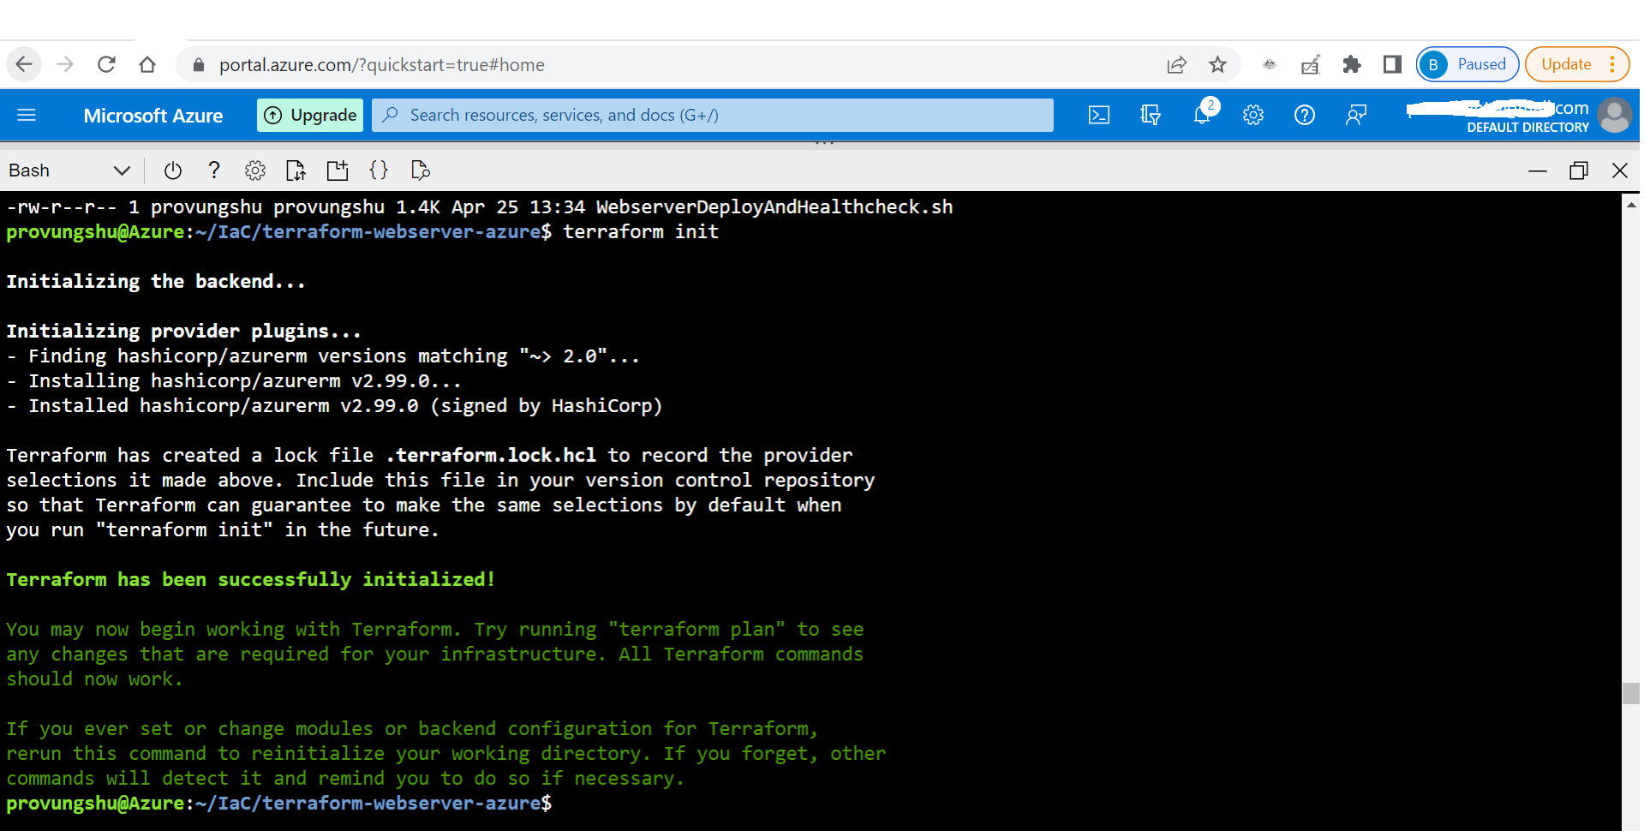
Task: Restart Cloud Shell using the power icon
Action: tap(172, 170)
